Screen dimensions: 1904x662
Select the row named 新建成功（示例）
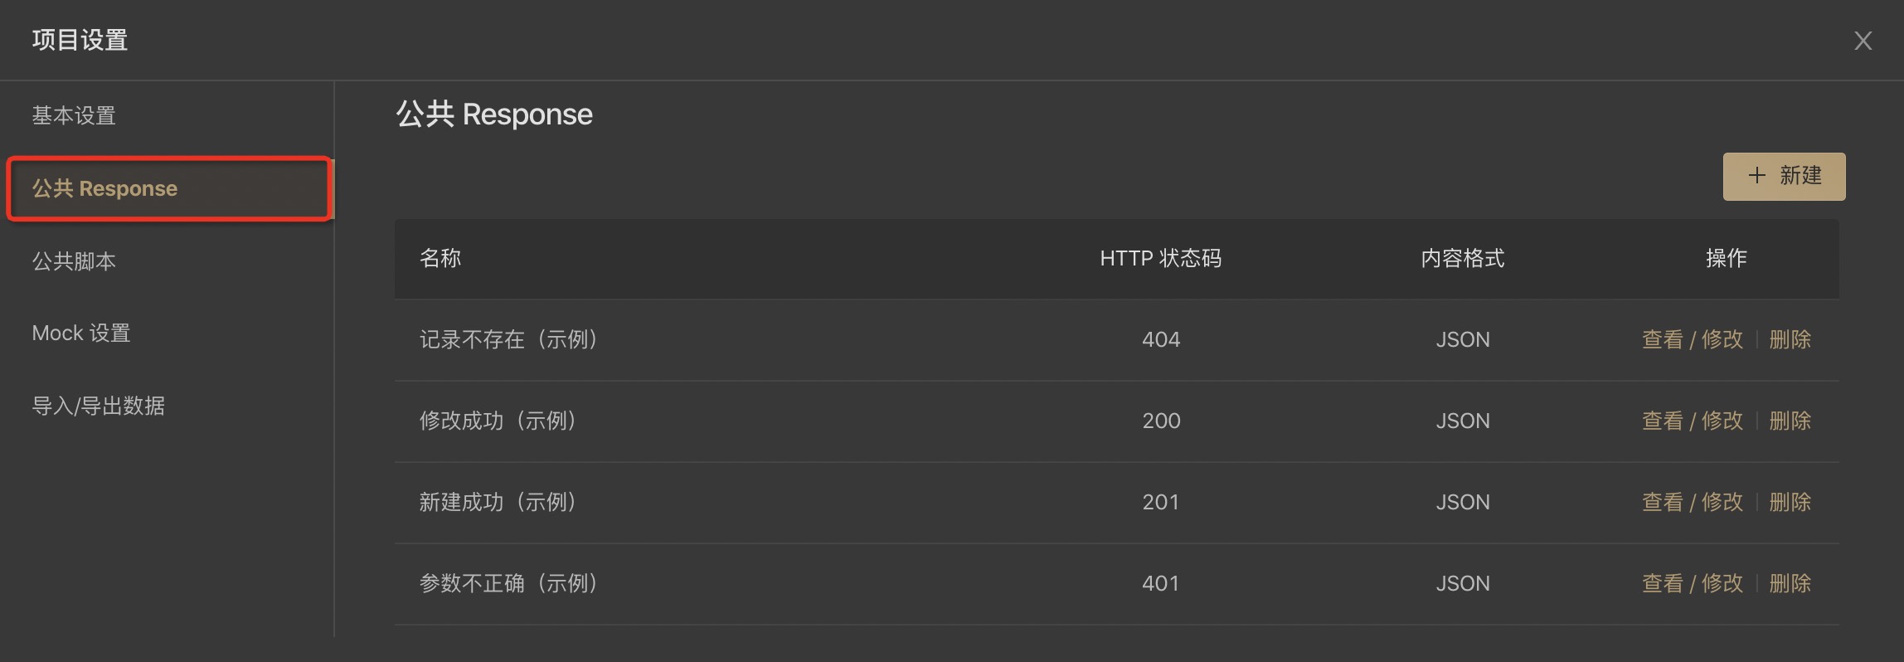click(1116, 503)
